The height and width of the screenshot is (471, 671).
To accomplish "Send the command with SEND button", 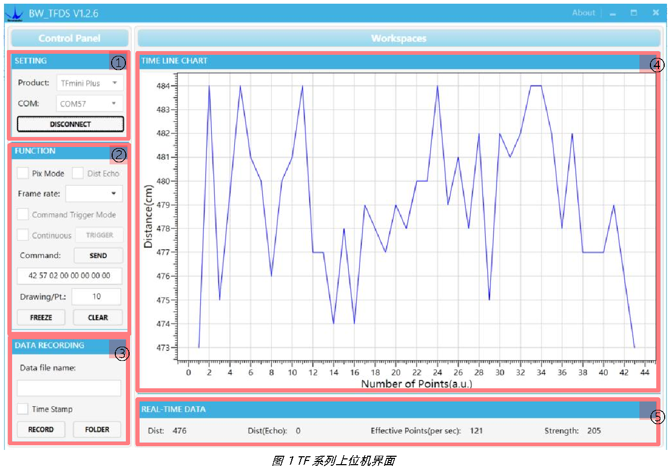I will pyautogui.click(x=98, y=256).
